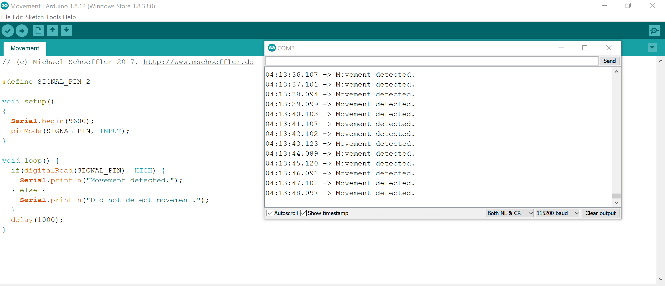The height and width of the screenshot is (286, 665).
Task: Click the serial monitor scrollbar thumb
Action: [x=616, y=196]
